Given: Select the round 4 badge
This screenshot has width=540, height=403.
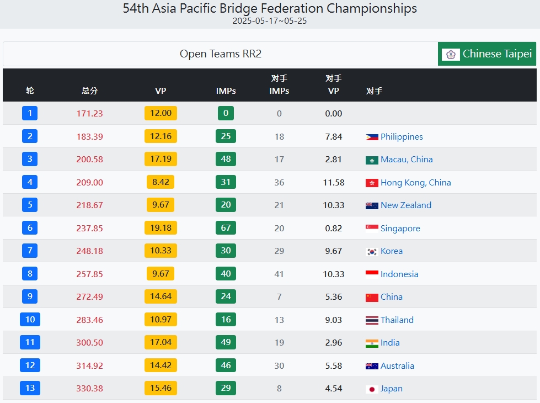Looking at the screenshot, I should (30, 182).
